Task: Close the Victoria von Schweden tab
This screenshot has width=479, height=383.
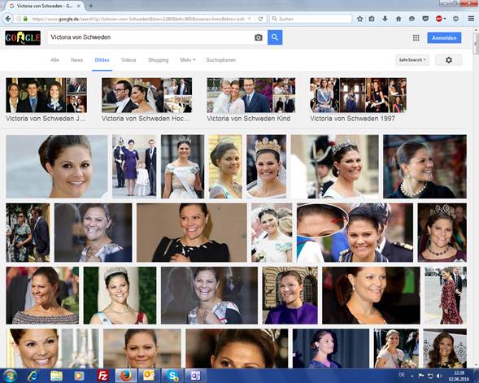Action: (x=79, y=6)
